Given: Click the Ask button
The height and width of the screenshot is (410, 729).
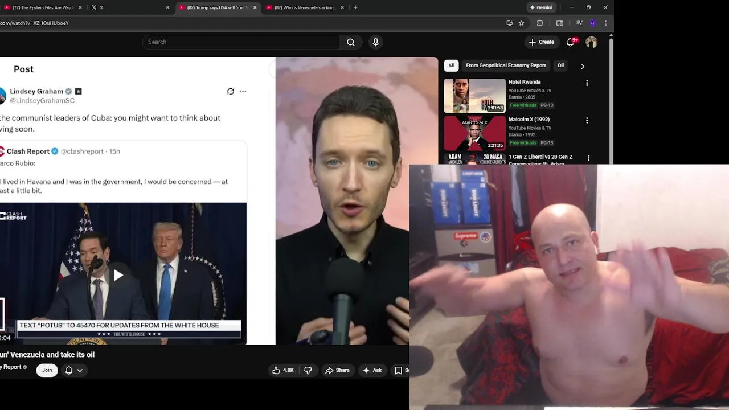Looking at the screenshot, I should [372, 370].
